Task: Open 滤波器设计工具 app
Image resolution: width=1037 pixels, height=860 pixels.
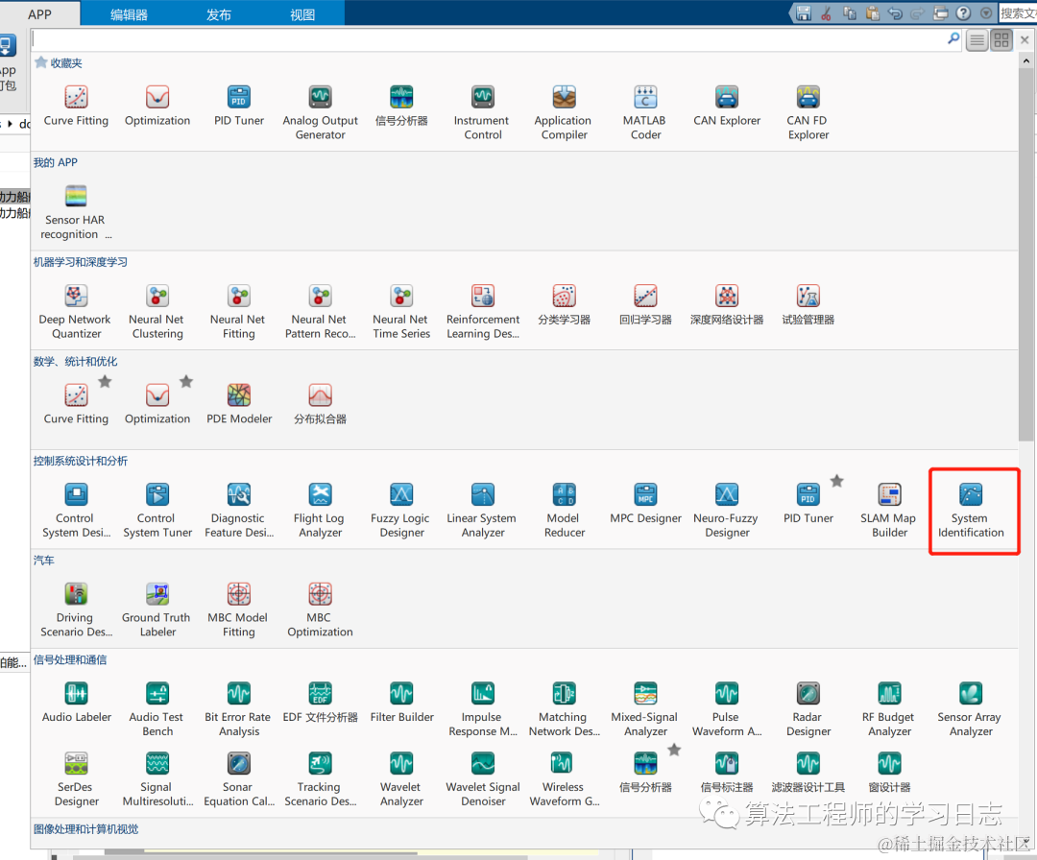Action: pyautogui.click(x=808, y=772)
